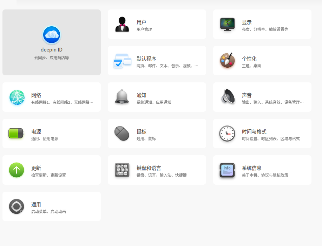Click the green update arrow icon

coord(17,170)
